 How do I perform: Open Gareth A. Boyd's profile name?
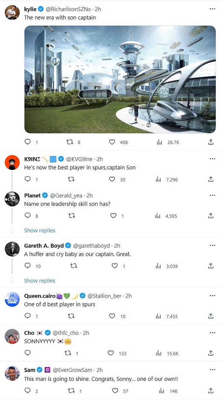44,246
